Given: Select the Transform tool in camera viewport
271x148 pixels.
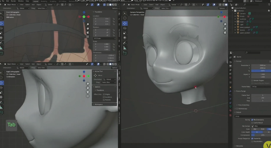Looking at the screenshot, I should point(125,38).
